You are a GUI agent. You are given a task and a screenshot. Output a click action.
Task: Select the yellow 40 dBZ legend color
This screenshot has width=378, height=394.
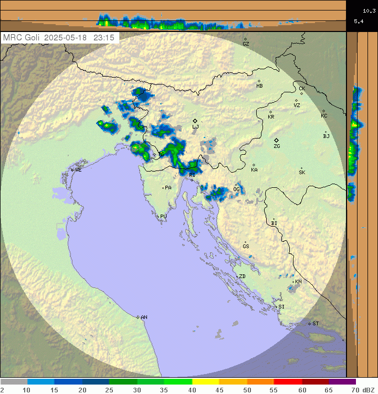click(206, 382)
